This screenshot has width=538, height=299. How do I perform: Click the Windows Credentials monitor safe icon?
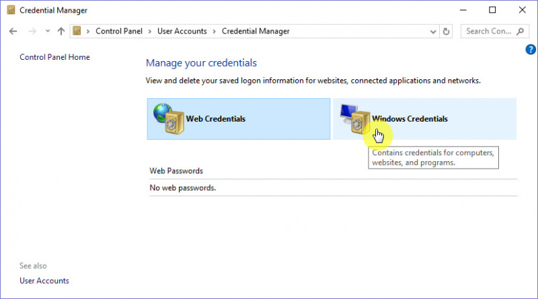[x=355, y=119]
